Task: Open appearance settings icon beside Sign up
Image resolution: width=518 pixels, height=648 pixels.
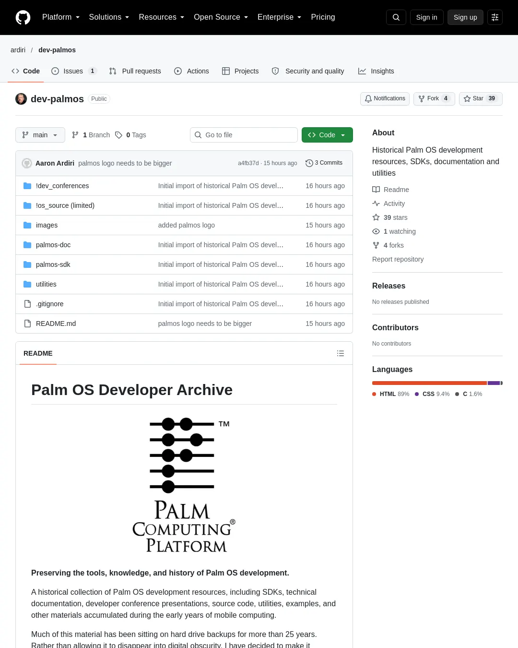Action: [x=495, y=17]
